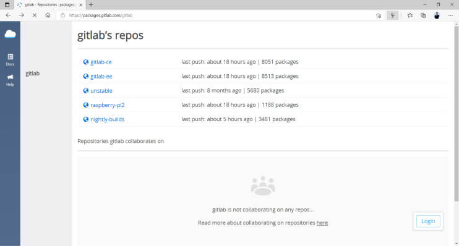The width and height of the screenshot is (459, 246).
Task: Open the browser home page icon
Action: [48, 15]
